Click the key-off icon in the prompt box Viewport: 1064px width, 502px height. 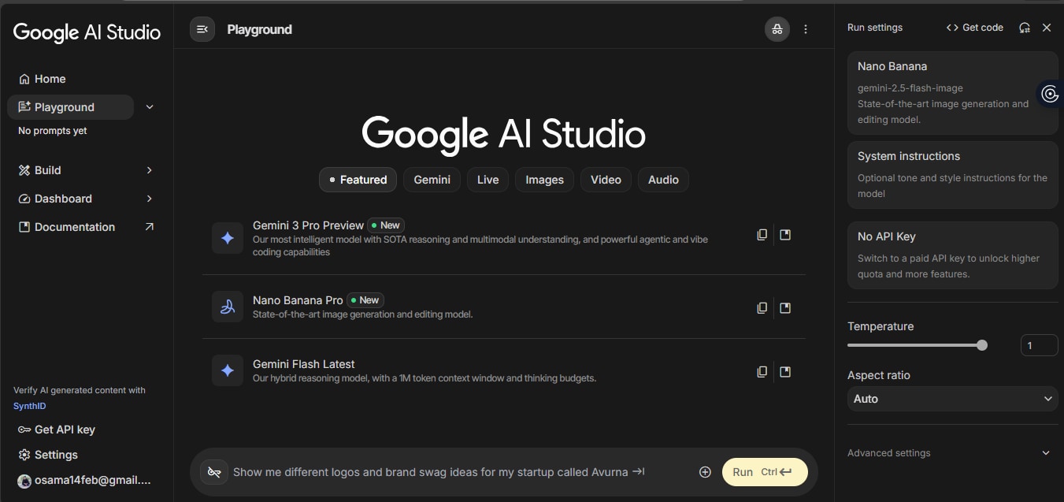214,472
